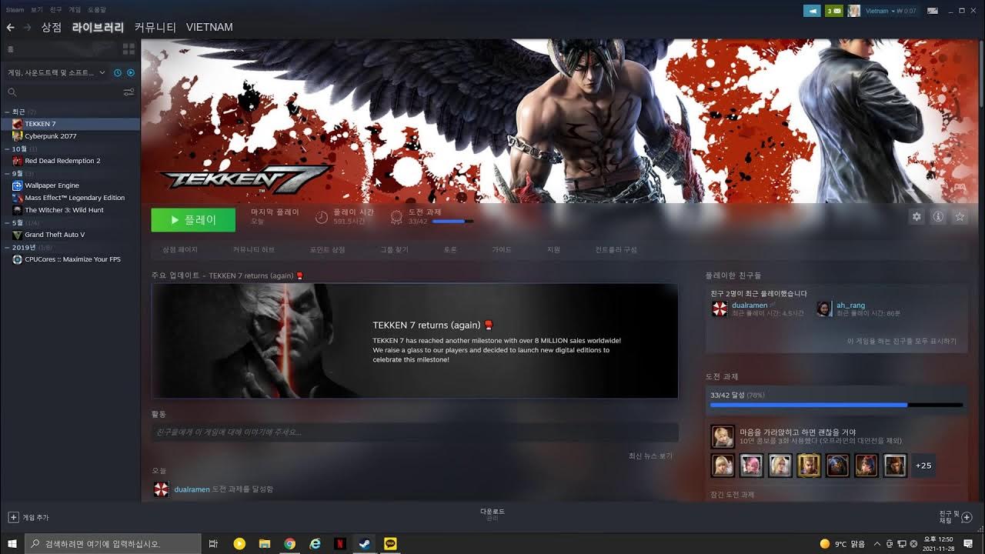Switch library to grid view icon
Image resolution: width=985 pixels, height=554 pixels.
[129, 49]
